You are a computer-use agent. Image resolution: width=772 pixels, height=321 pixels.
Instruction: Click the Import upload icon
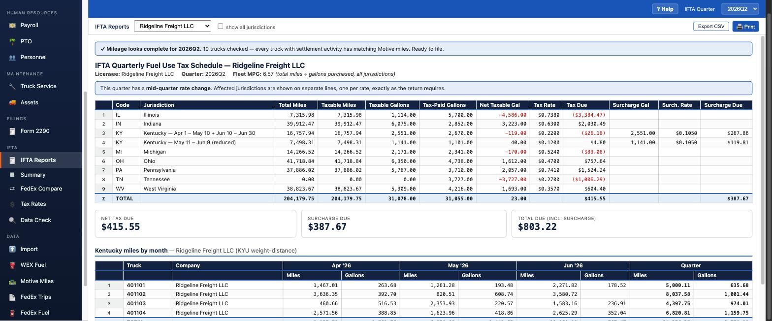[x=12, y=249]
